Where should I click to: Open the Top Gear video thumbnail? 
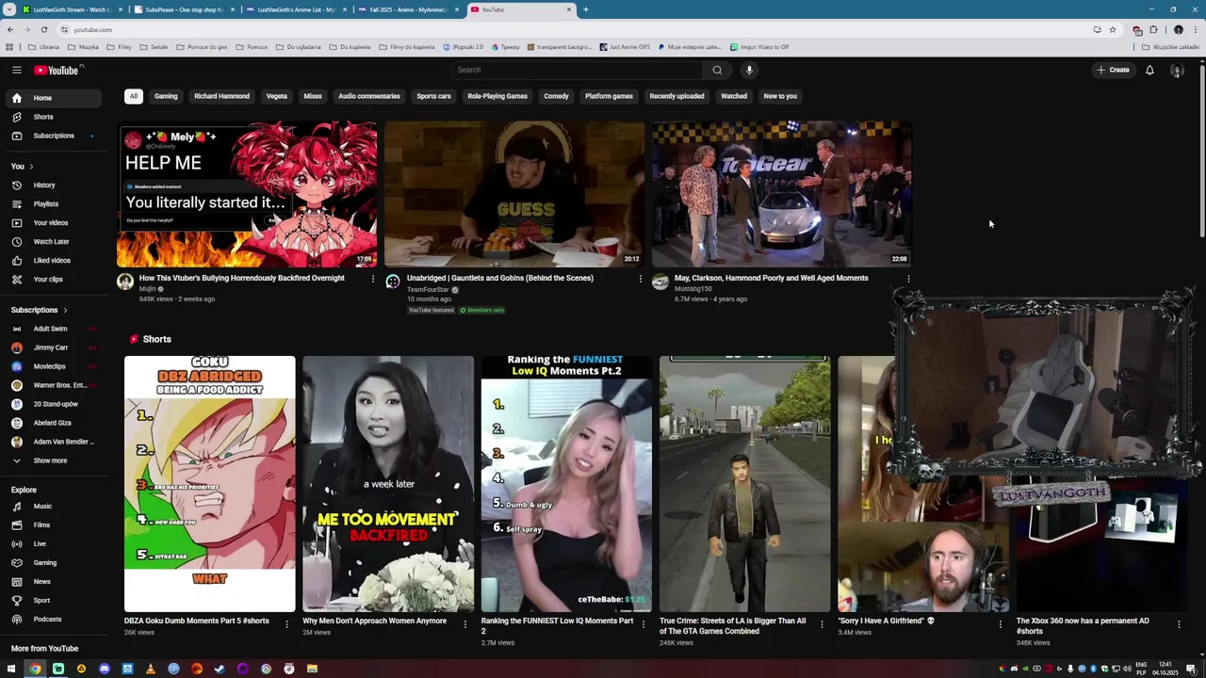click(x=782, y=194)
